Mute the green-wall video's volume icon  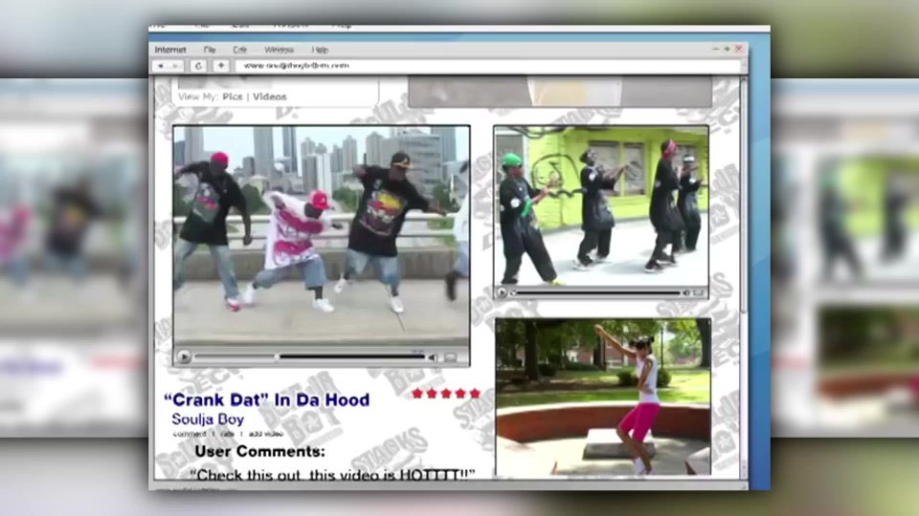click(685, 292)
